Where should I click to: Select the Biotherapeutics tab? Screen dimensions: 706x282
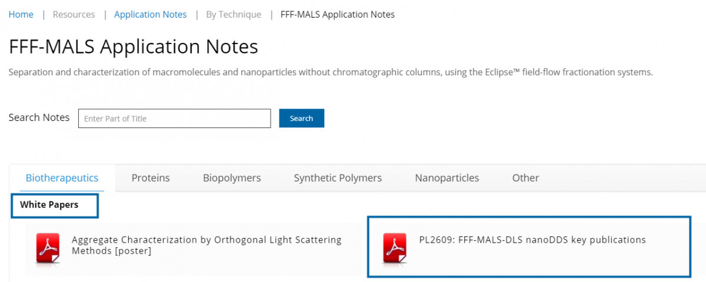tap(62, 177)
